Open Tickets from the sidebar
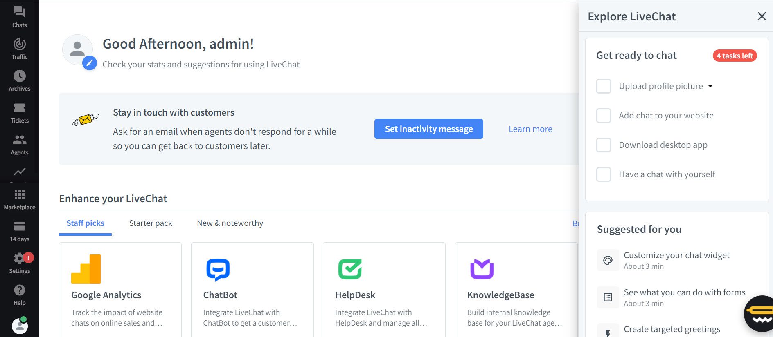 click(x=19, y=112)
